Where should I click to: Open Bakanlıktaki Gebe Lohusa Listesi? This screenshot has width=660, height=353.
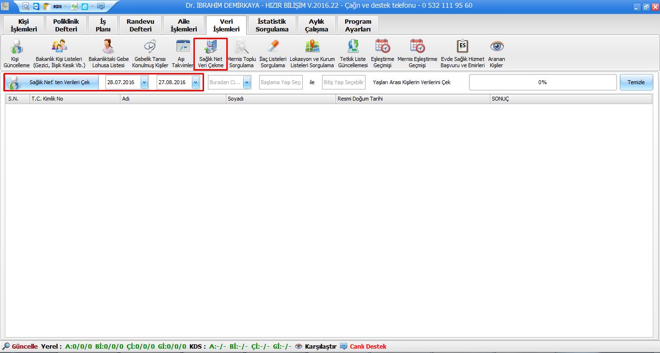click(108, 47)
